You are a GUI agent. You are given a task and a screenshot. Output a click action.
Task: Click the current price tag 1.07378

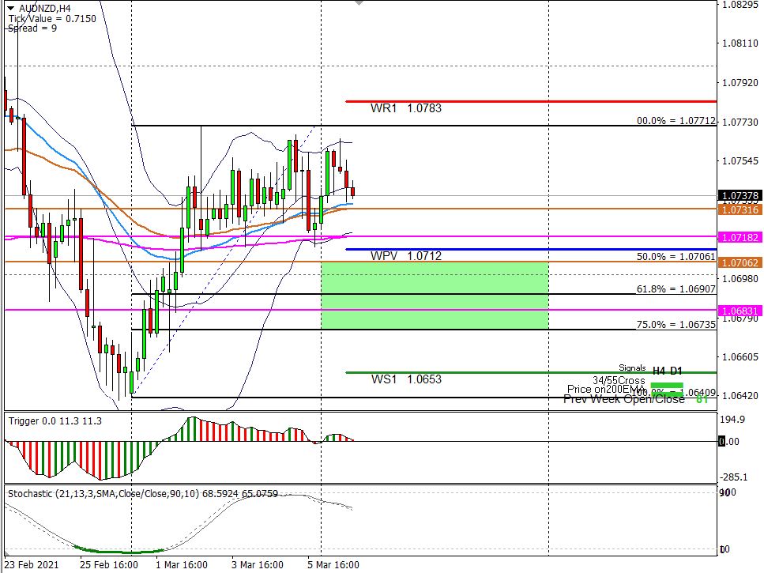click(740, 195)
